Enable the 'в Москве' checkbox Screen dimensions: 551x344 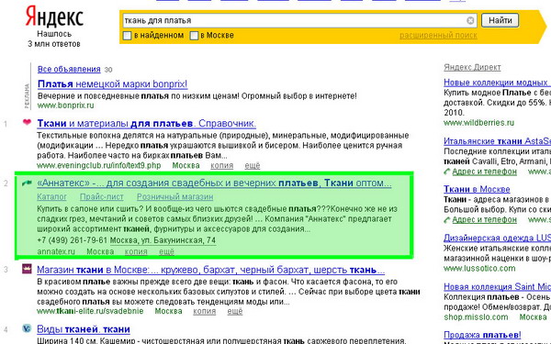click(x=194, y=36)
